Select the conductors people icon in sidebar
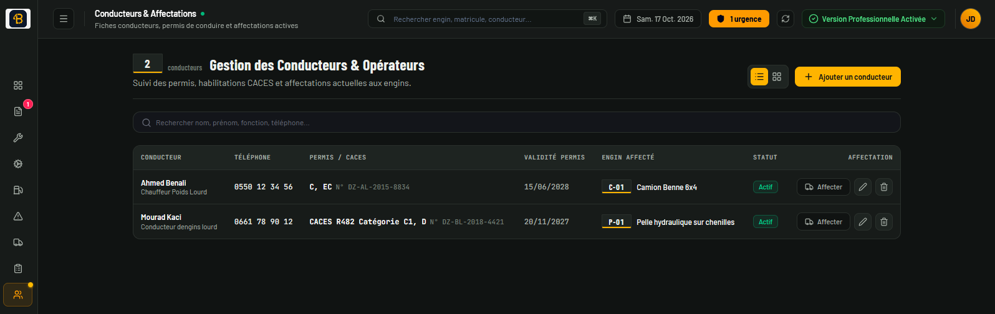Screen dimensions: 995x314 click(18, 295)
